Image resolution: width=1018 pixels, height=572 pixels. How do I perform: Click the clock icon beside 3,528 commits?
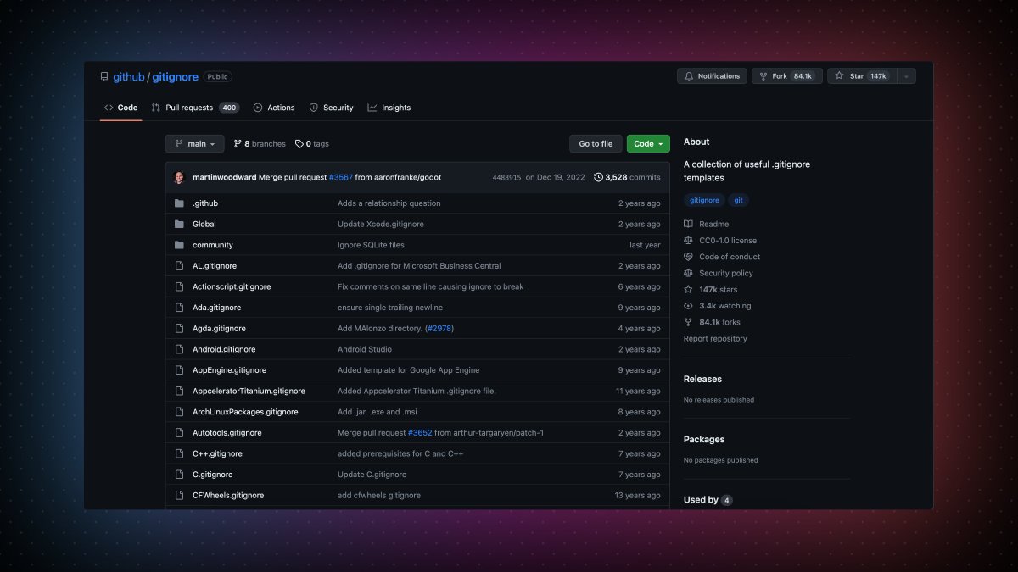tap(599, 177)
